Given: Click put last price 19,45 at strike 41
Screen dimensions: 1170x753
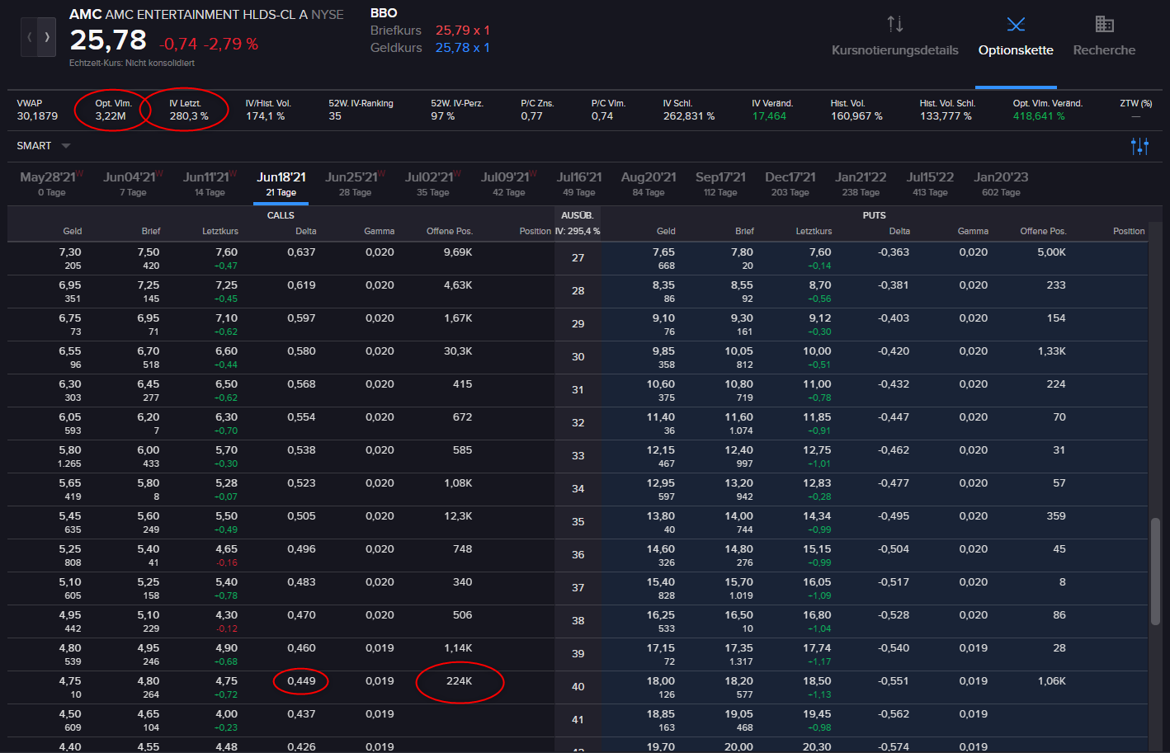Looking at the screenshot, I should pos(817,714).
